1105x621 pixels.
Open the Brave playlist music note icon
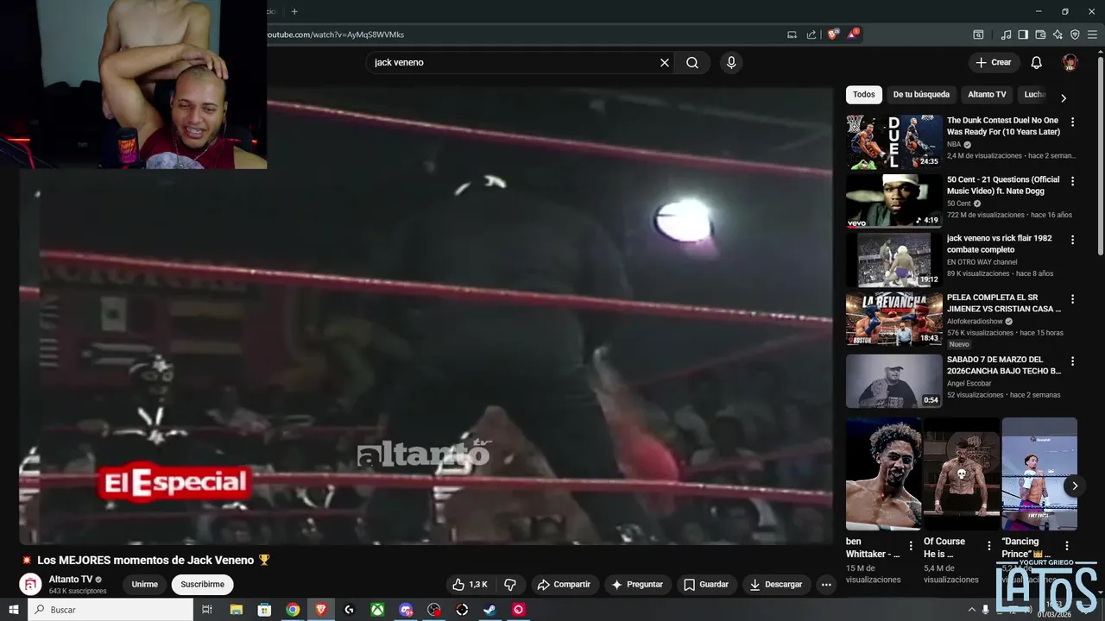1006,34
